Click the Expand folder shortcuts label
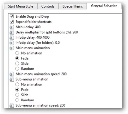 click(34, 22)
